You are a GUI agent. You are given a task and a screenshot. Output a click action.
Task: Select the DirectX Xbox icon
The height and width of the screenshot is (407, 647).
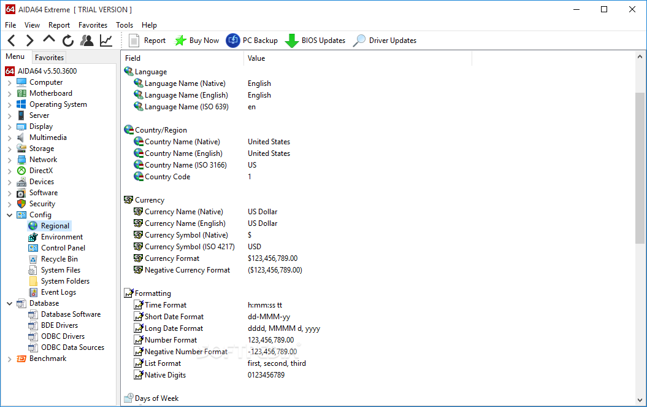(21, 171)
